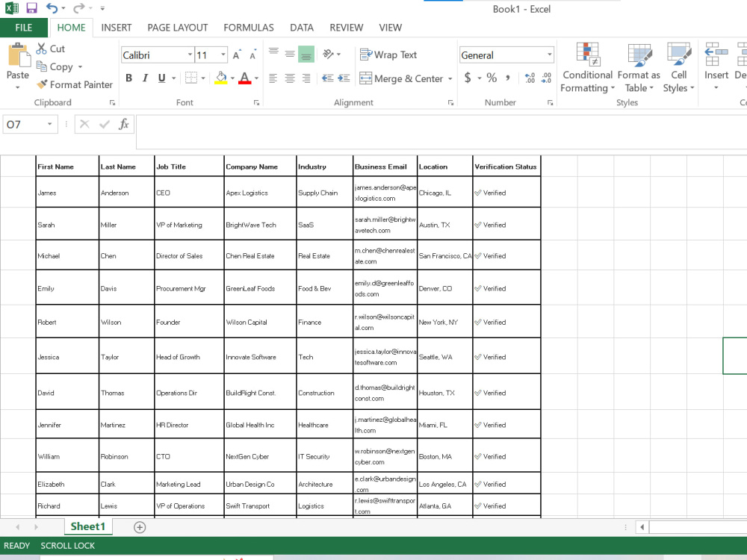This screenshot has height=560, width=747.
Task: Click horizontal scrollbar left arrow
Action: [642, 526]
